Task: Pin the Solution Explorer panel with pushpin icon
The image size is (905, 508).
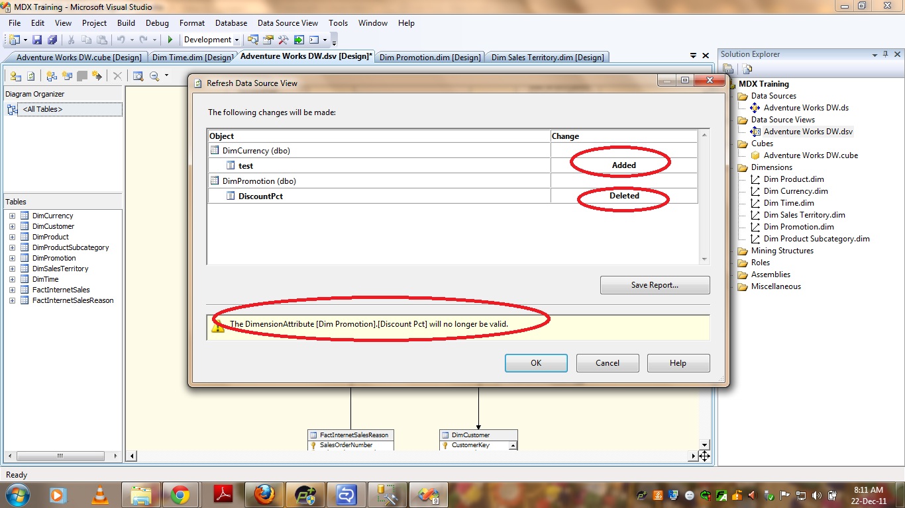Action: (x=885, y=55)
